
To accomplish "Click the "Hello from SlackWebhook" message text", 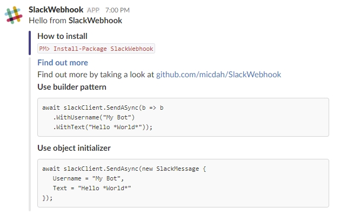I will 75,21.
